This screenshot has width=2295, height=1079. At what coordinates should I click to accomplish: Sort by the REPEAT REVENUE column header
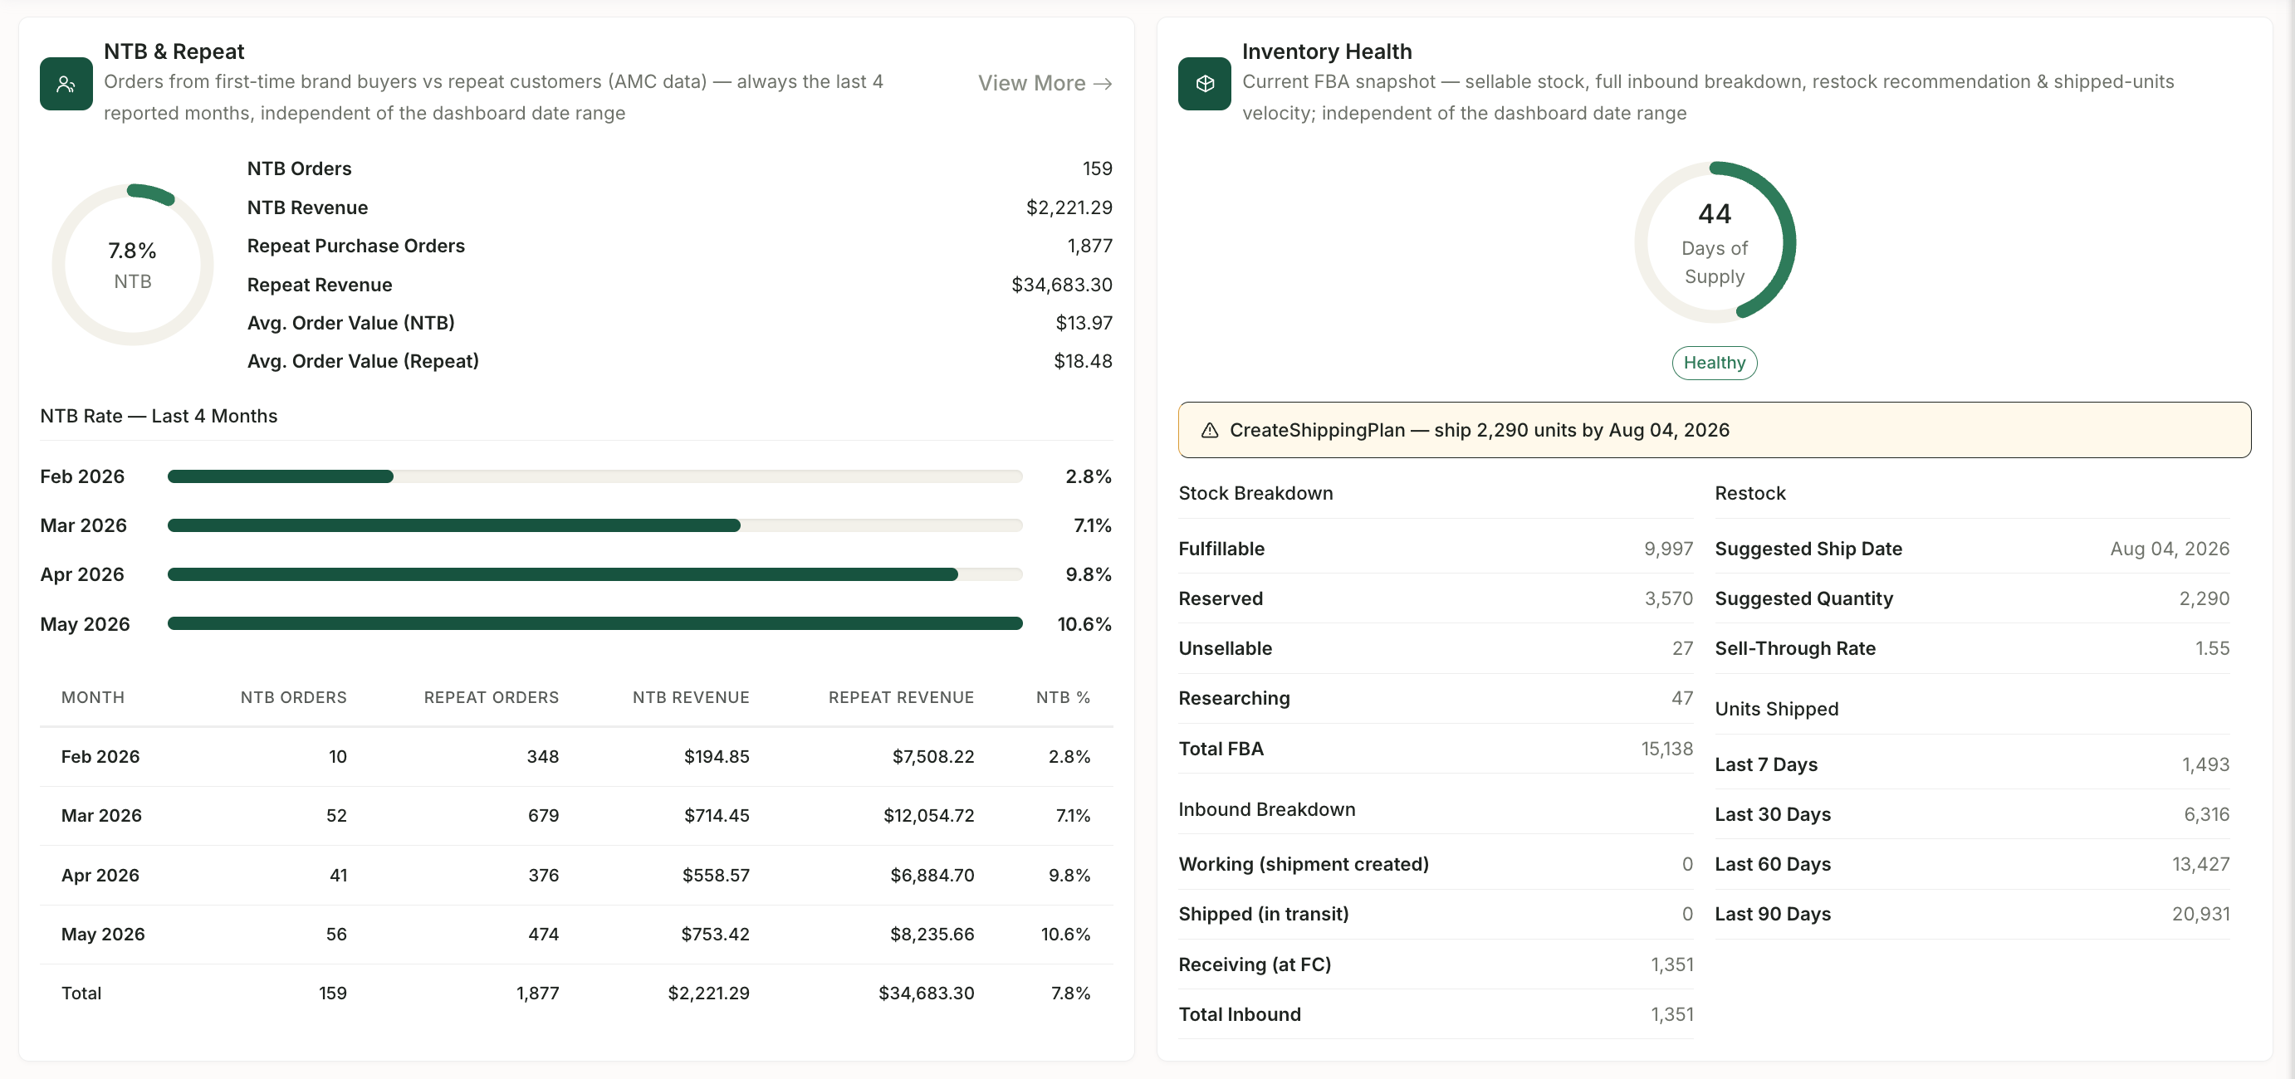point(901,698)
